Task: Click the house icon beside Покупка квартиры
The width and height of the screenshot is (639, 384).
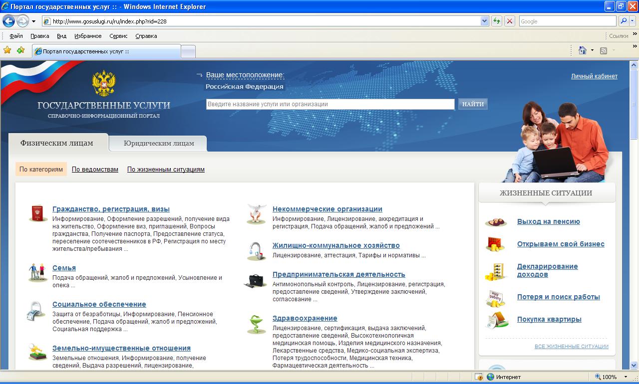Action: 497,320
